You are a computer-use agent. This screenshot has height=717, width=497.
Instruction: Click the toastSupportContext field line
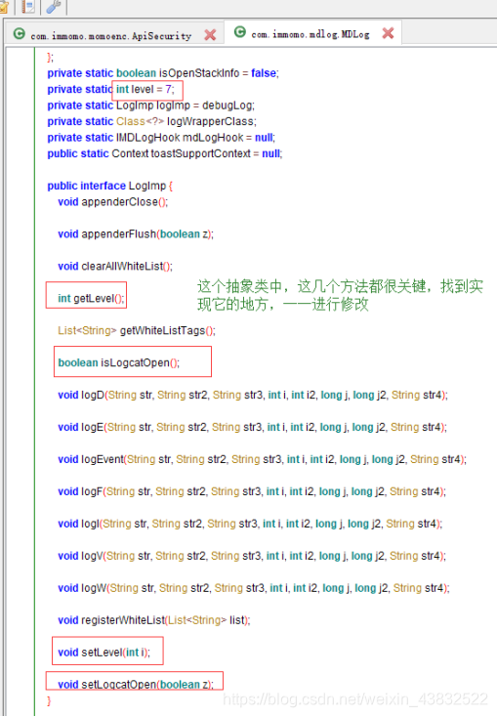tap(165, 153)
